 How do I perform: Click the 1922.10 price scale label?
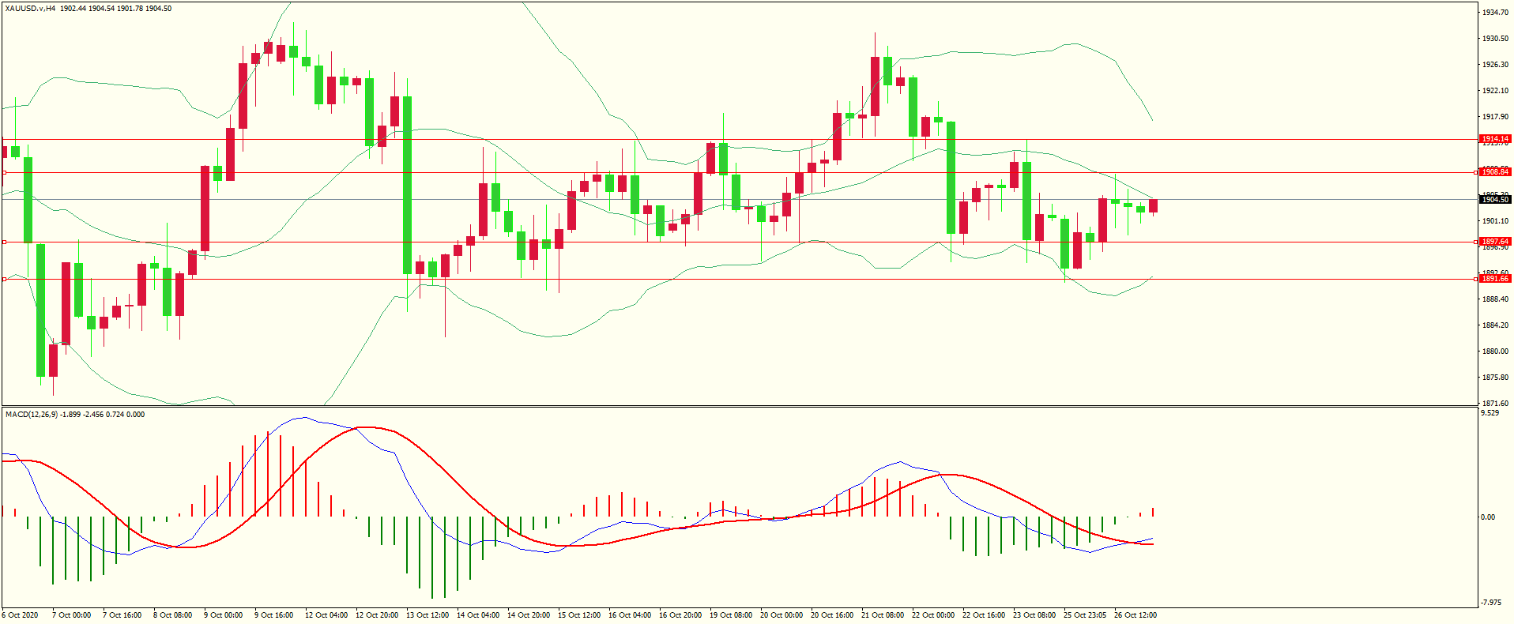pos(1496,91)
